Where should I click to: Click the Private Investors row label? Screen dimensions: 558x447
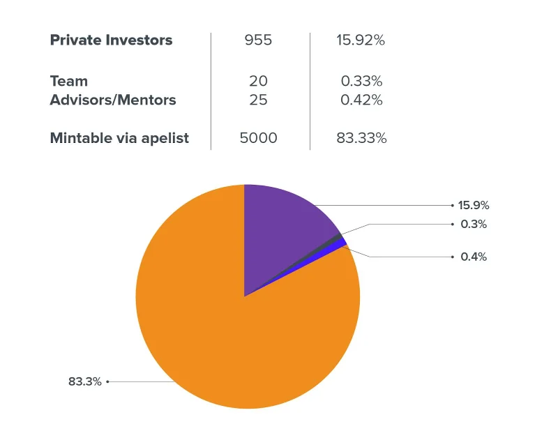111,40
